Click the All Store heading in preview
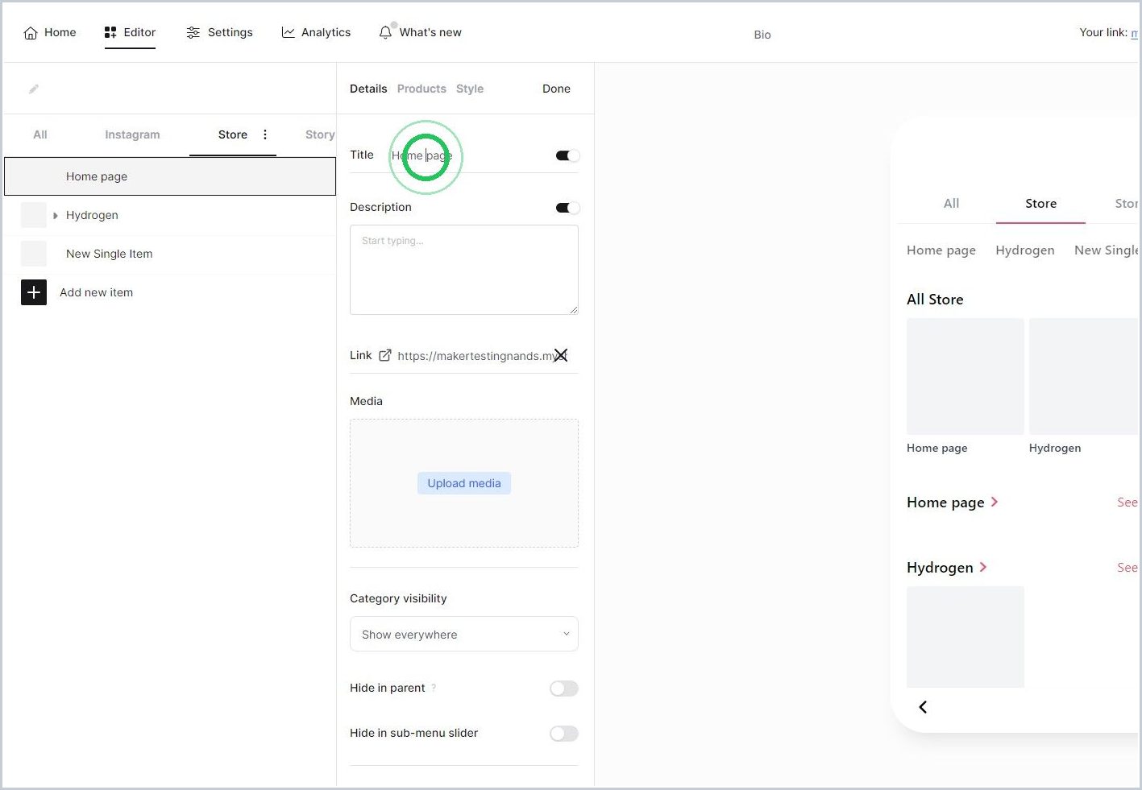Image resolution: width=1142 pixels, height=790 pixels. [x=934, y=299]
